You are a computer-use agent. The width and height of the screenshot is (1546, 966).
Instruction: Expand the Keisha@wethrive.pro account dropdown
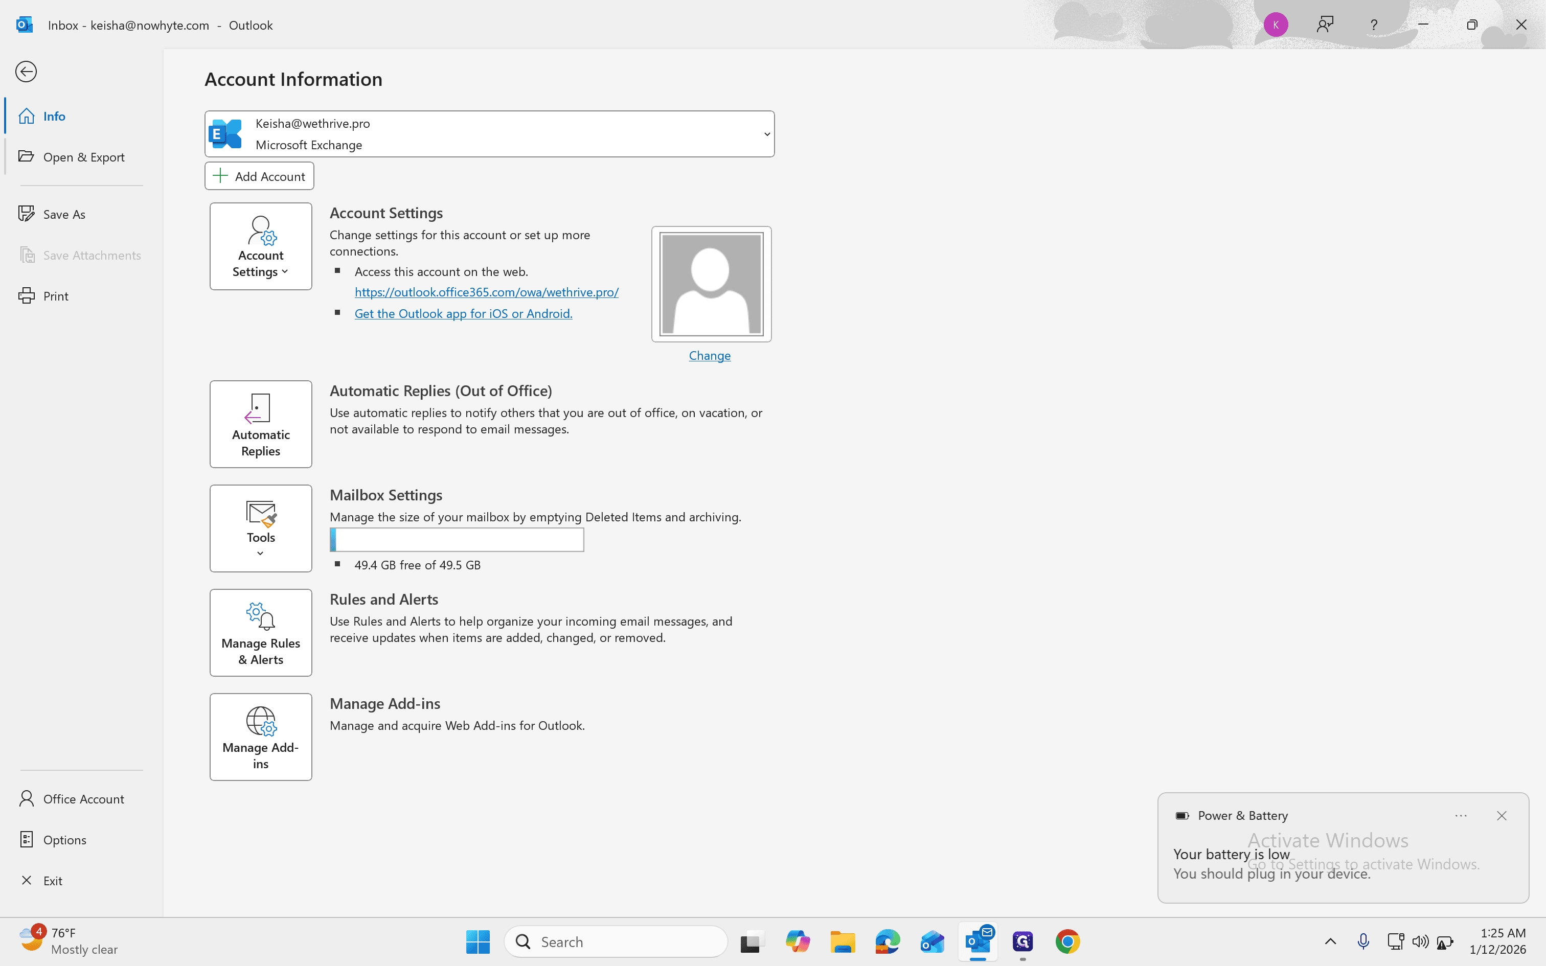pos(489,134)
